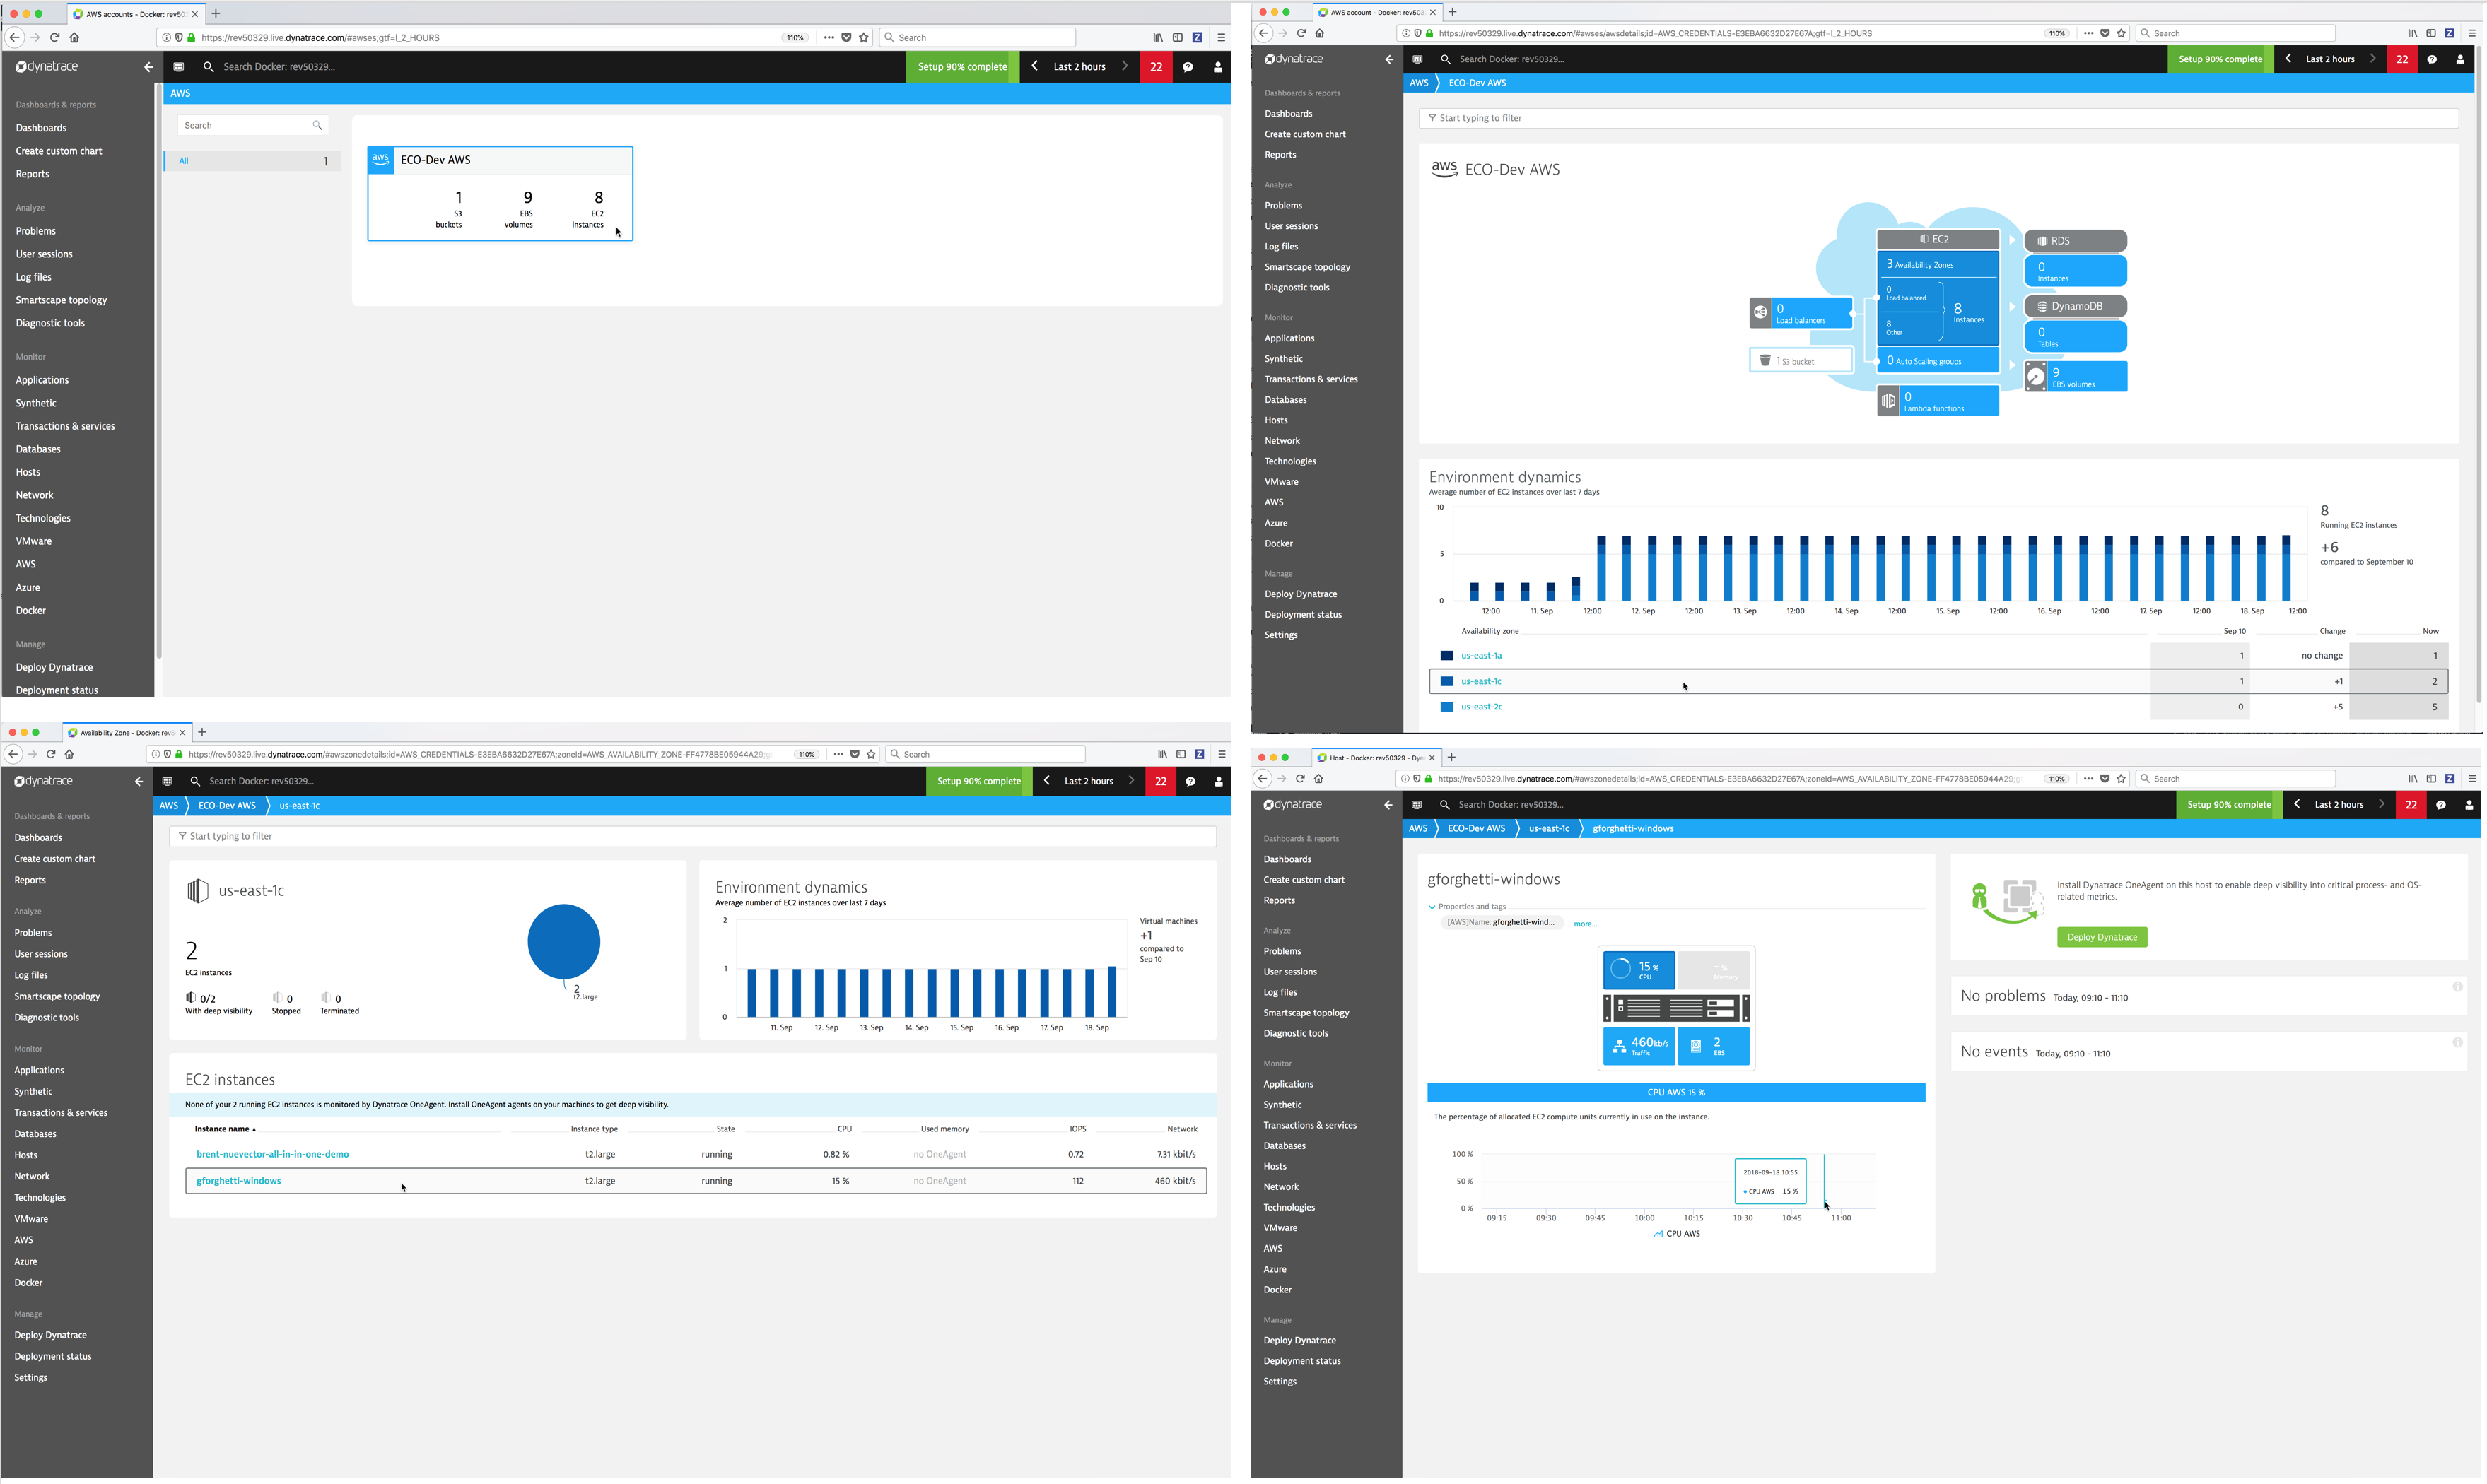Click 1 S3 bucket box in diagram
Screen dimensions: 2487x1484
[1801, 361]
